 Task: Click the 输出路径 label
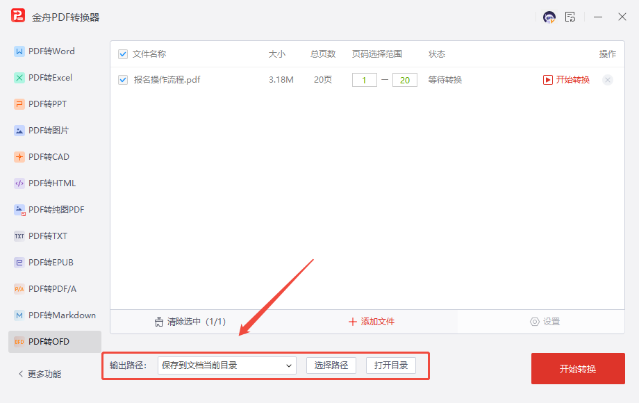(x=128, y=365)
